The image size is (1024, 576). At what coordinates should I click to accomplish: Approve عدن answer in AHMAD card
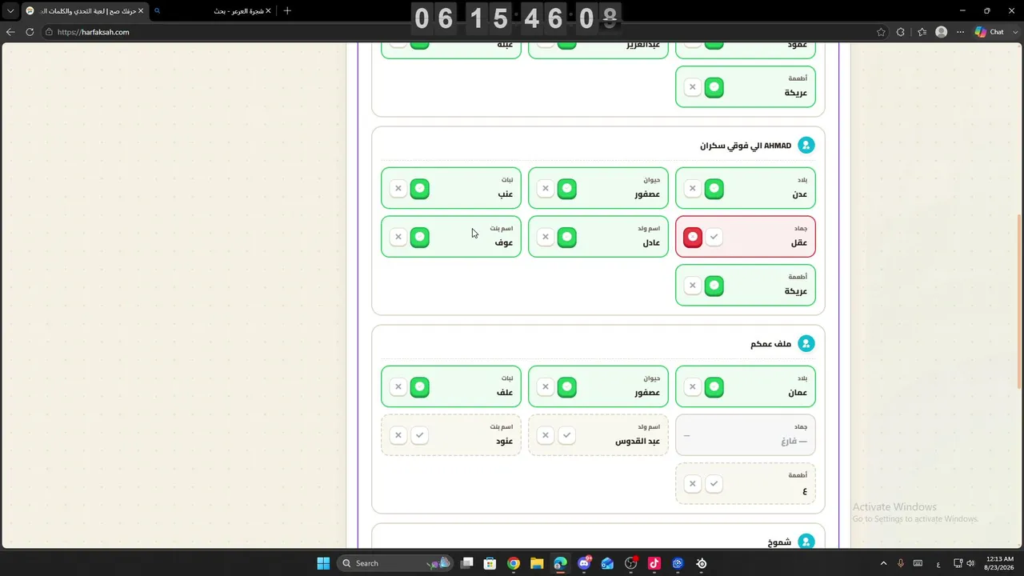tap(714, 189)
